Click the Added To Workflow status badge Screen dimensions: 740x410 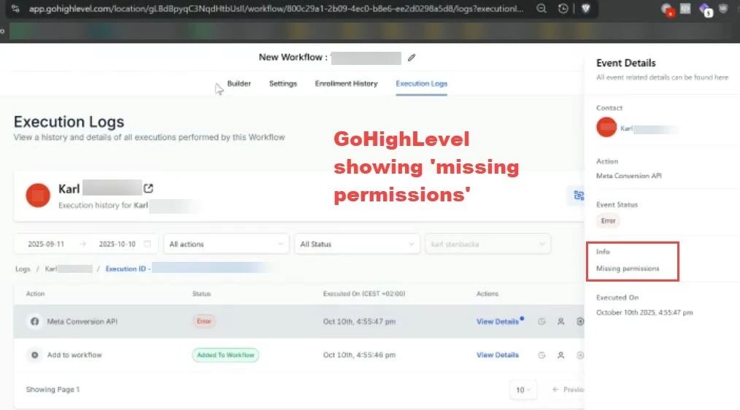click(225, 355)
